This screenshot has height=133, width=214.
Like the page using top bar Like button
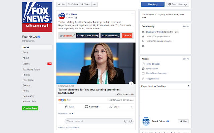tap(61, 4)
